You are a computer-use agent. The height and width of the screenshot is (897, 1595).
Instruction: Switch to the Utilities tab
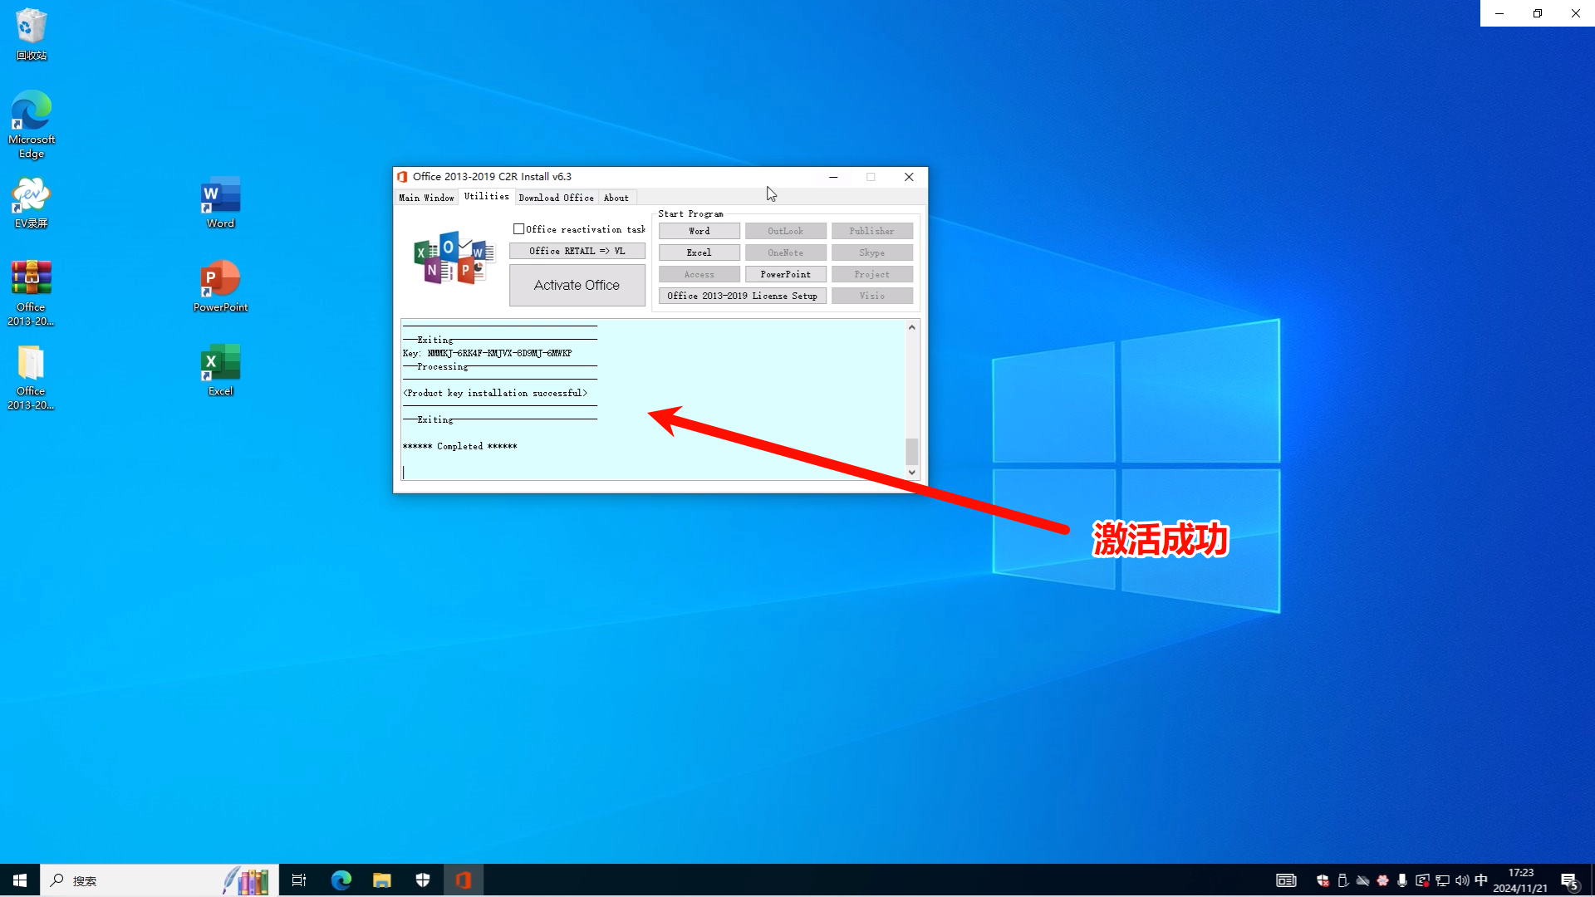click(486, 196)
